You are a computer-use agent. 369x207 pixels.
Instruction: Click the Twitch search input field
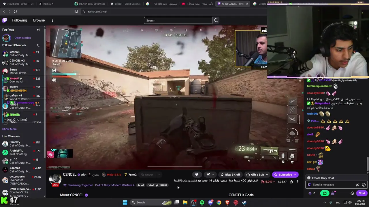(178, 20)
